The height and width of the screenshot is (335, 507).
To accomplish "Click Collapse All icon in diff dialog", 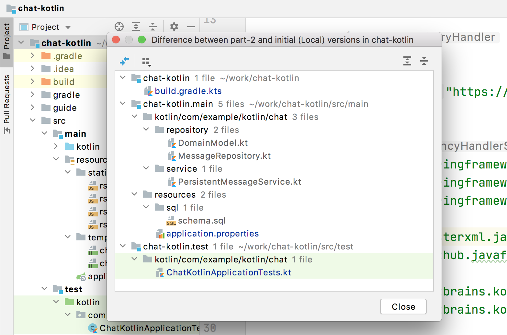I will click(424, 61).
